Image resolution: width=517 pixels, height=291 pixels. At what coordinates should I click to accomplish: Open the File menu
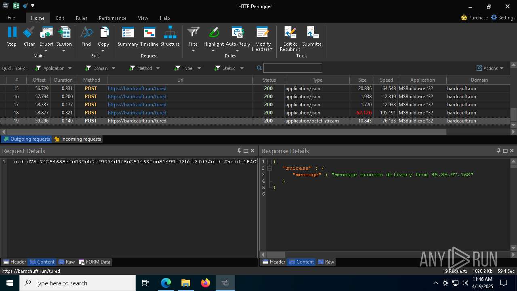point(11,18)
